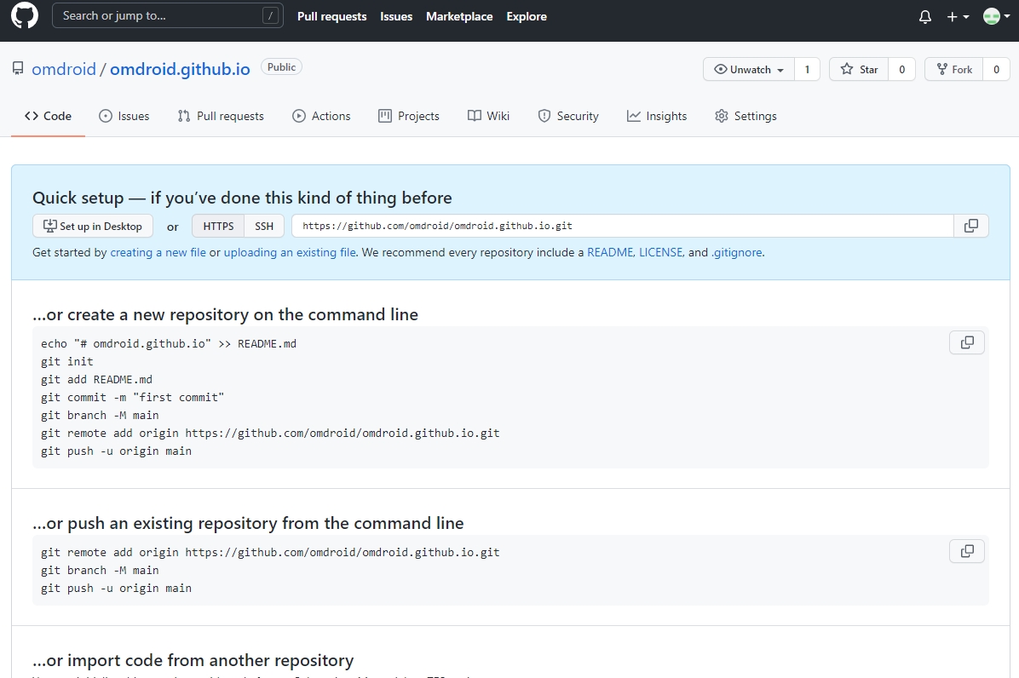Select the Code tab
1019x678 pixels.
click(48, 116)
